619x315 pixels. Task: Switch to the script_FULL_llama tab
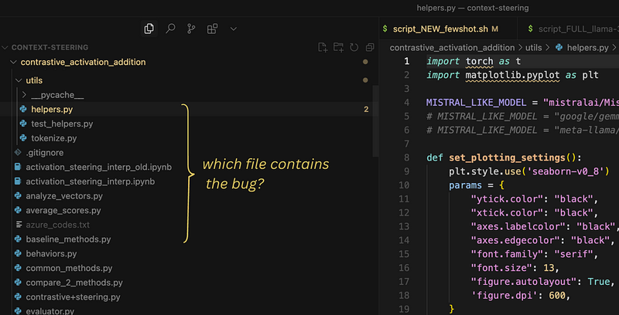(572, 29)
